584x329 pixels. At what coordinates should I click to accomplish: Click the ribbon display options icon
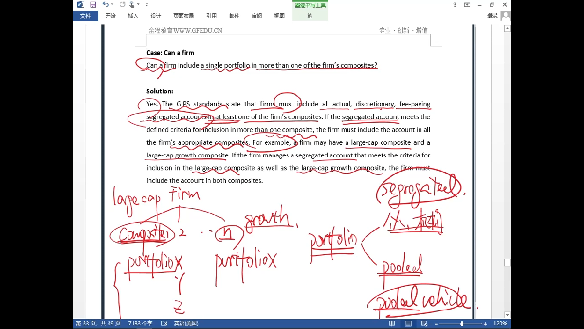pos(467,5)
